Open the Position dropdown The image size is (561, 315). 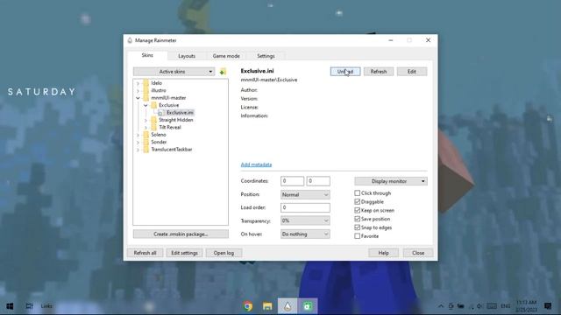point(305,194)
